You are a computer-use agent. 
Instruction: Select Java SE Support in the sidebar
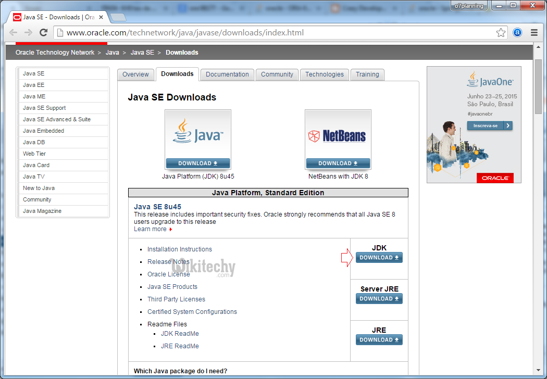(44, 108)
